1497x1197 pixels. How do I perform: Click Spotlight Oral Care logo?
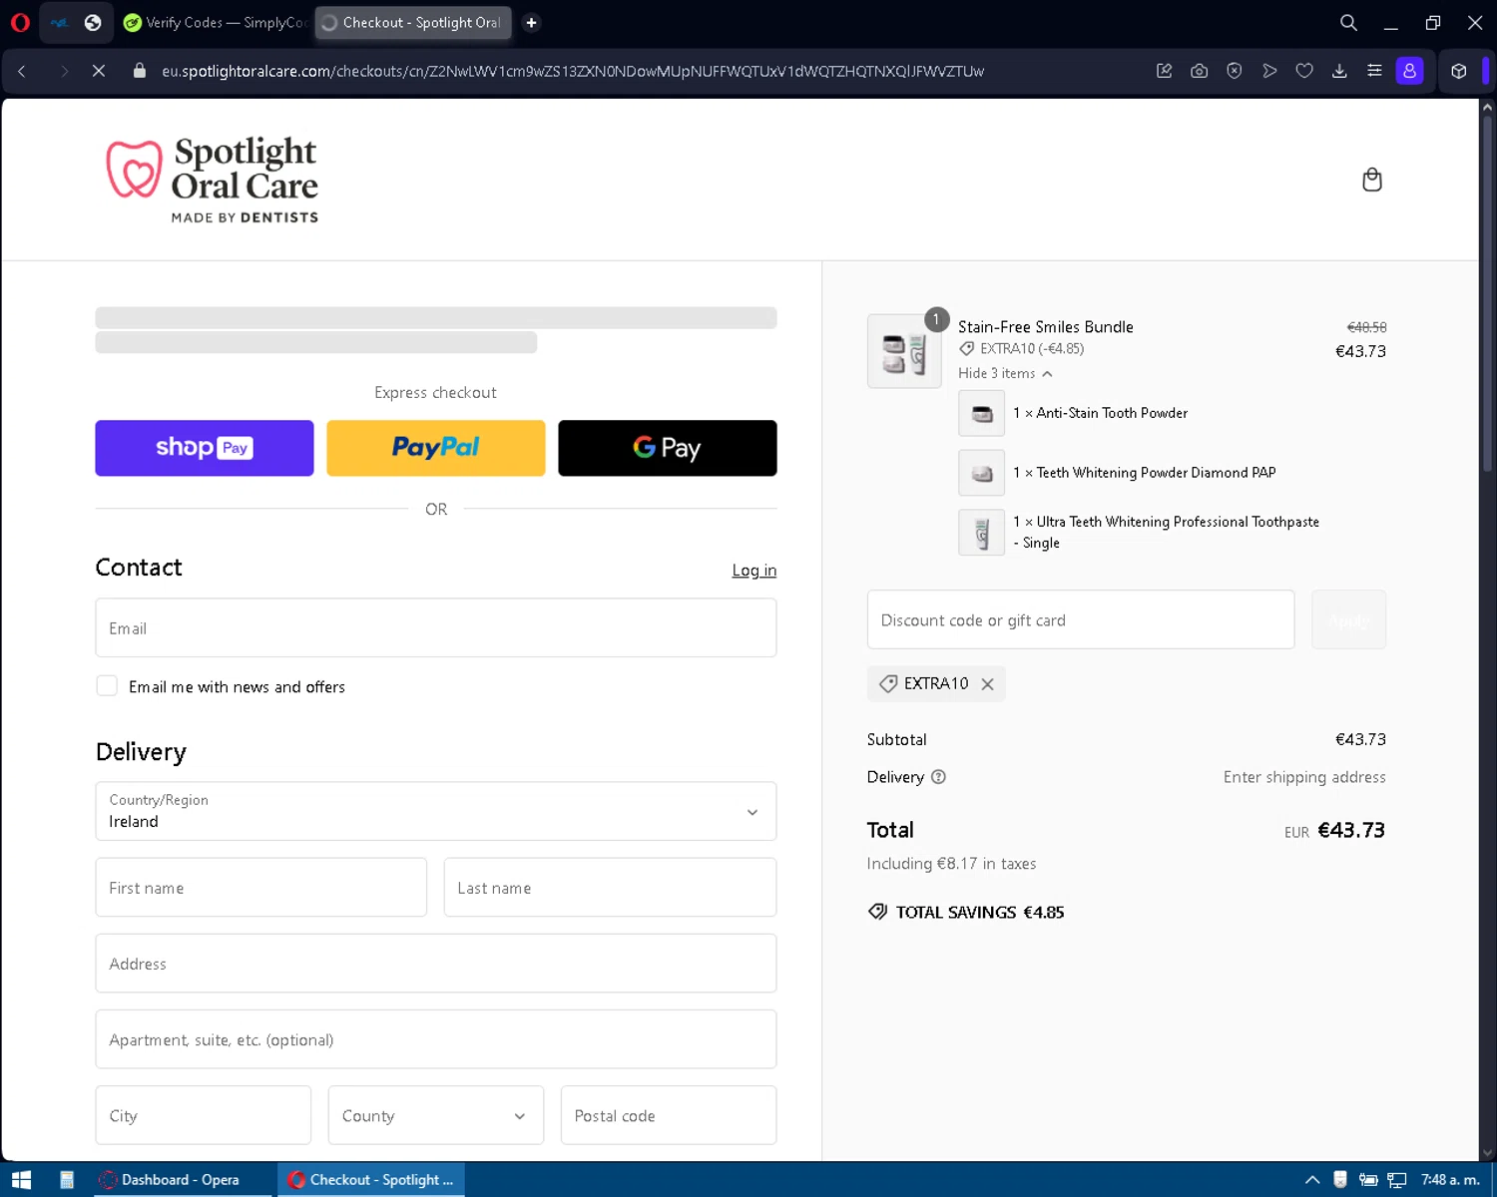[x=213, y=181]
